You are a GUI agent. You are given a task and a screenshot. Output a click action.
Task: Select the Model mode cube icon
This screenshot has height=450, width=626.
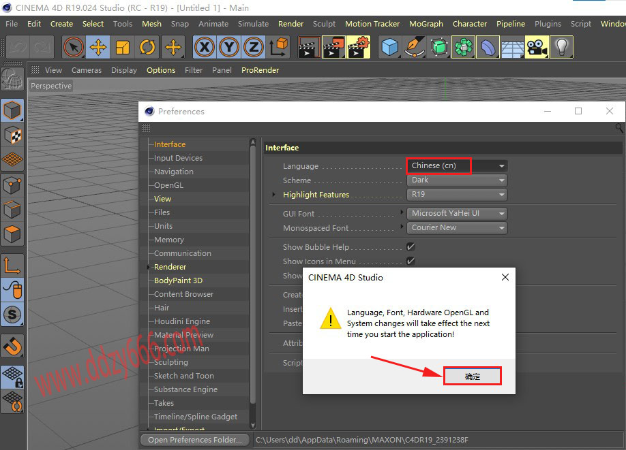(12, 110)
